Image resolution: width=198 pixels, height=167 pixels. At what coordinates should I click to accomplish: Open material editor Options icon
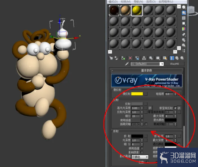click(x=184, y=40)
